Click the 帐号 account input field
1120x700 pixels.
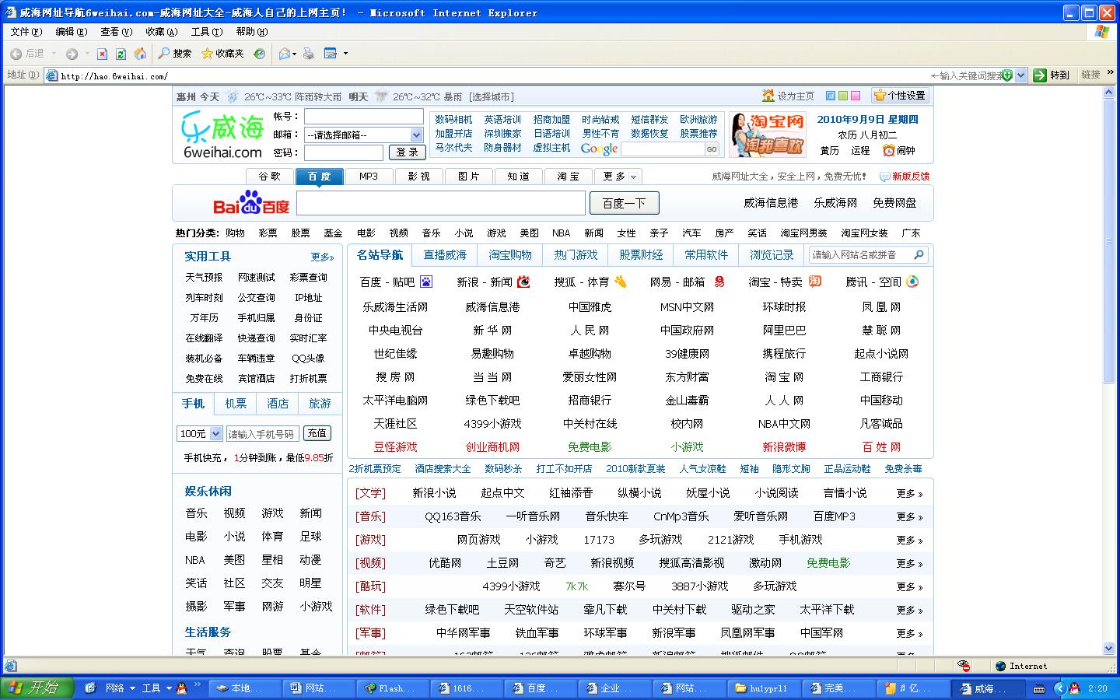point(363,116)
